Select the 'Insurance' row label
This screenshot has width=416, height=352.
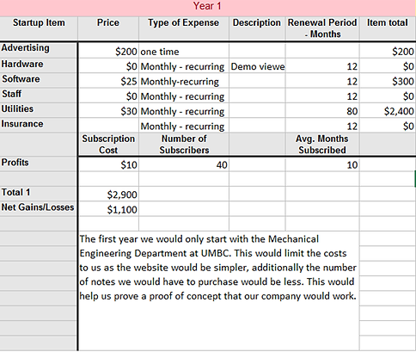click(x=39, y=125)
